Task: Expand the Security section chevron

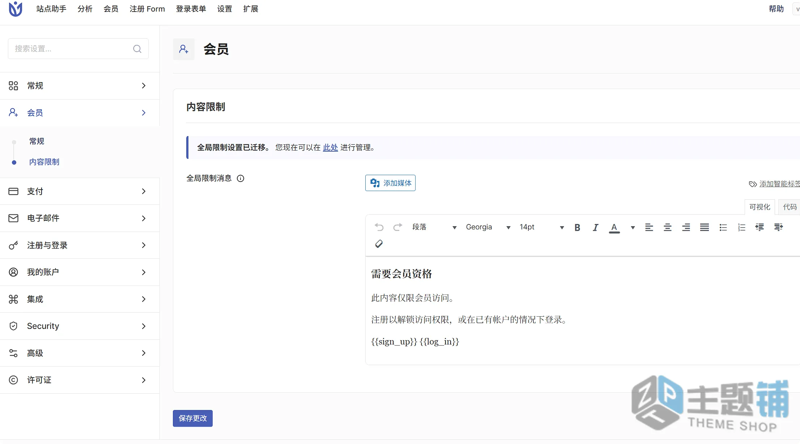Action: tap(144, 326)
